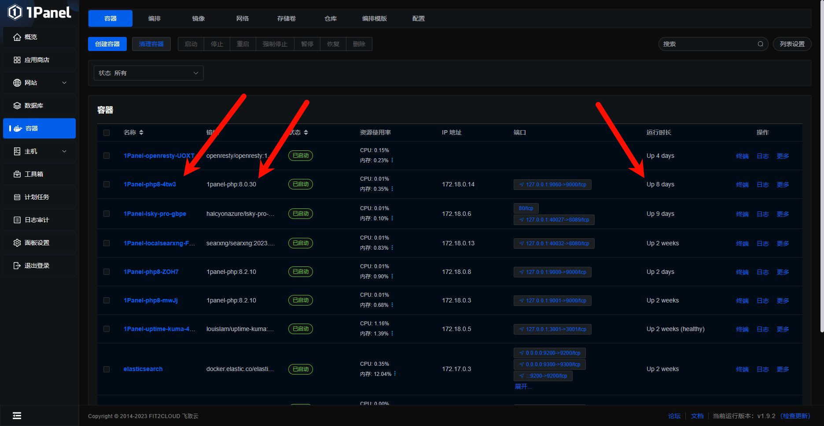Open the 列表设置 list settings button

[792, 44]
